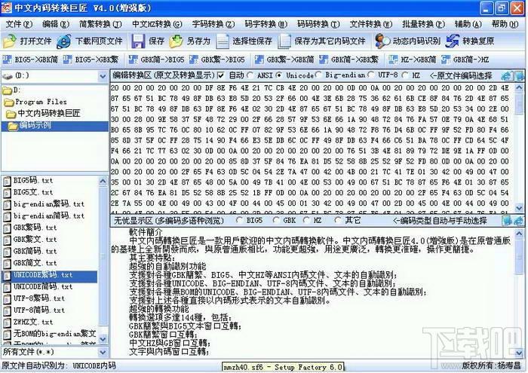Click the nmzh40.sf6 Setup Factory 6.0 taskbar item
The image size is (528, 373).
pyautogui.click(x=283, y=367)
